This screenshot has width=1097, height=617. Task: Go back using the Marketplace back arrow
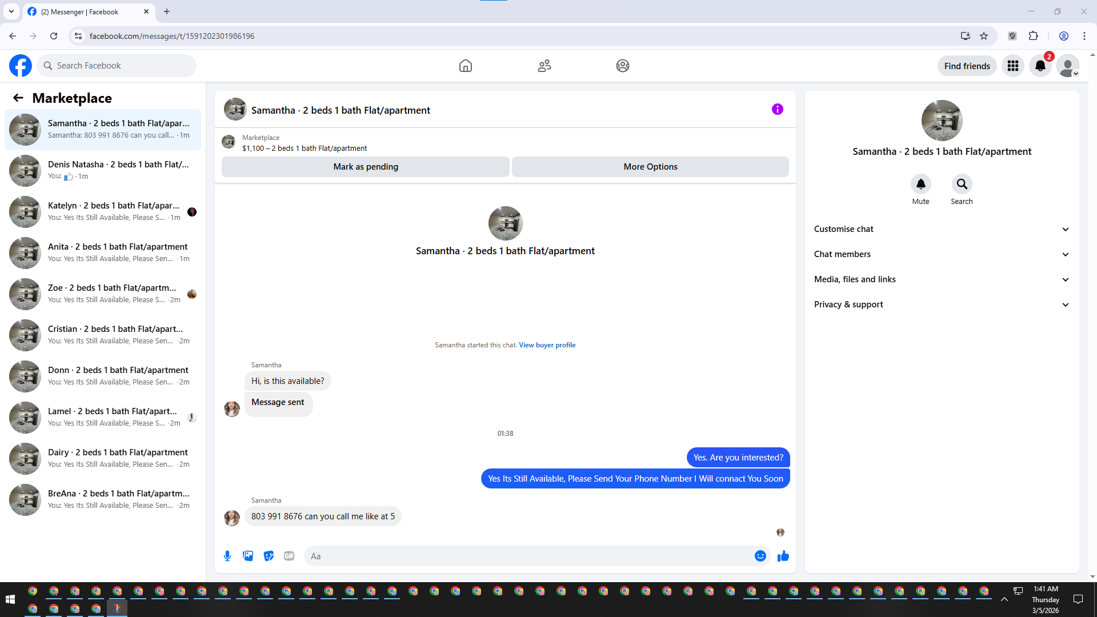[18, 98]
